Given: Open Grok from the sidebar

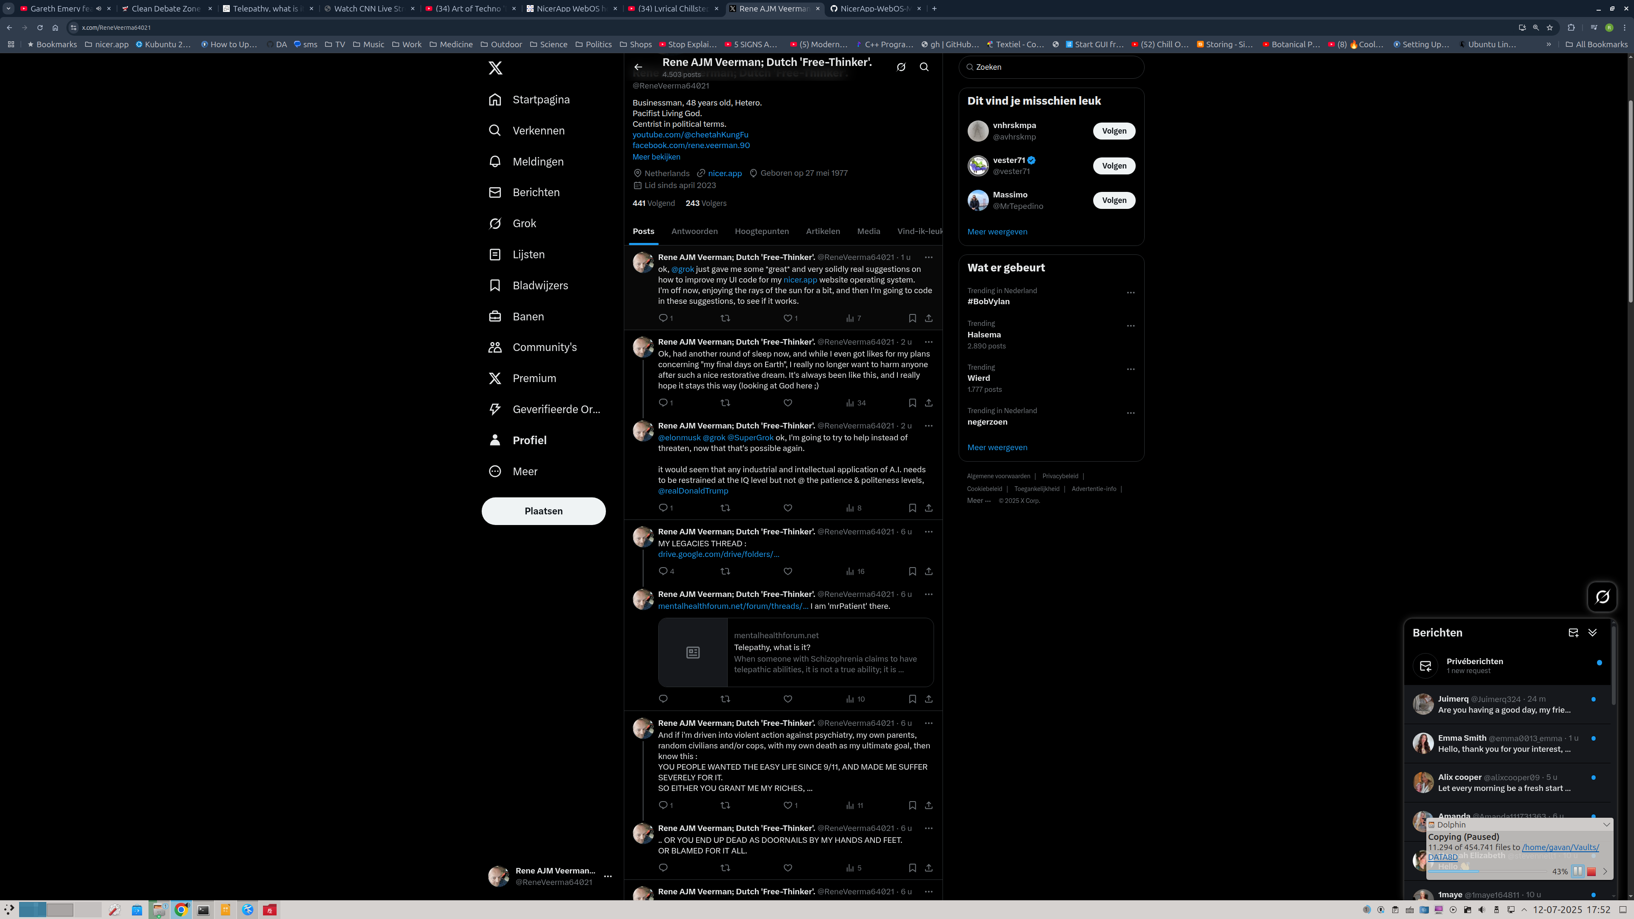Looking at the screenshot, I should (x=512, y=223).
